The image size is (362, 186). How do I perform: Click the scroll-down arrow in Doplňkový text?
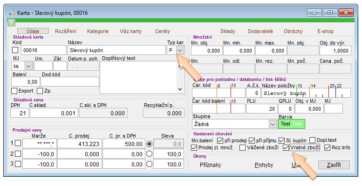click(x=180, y=88)
